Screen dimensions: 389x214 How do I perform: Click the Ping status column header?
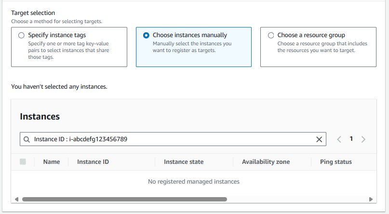coord(336,162)
